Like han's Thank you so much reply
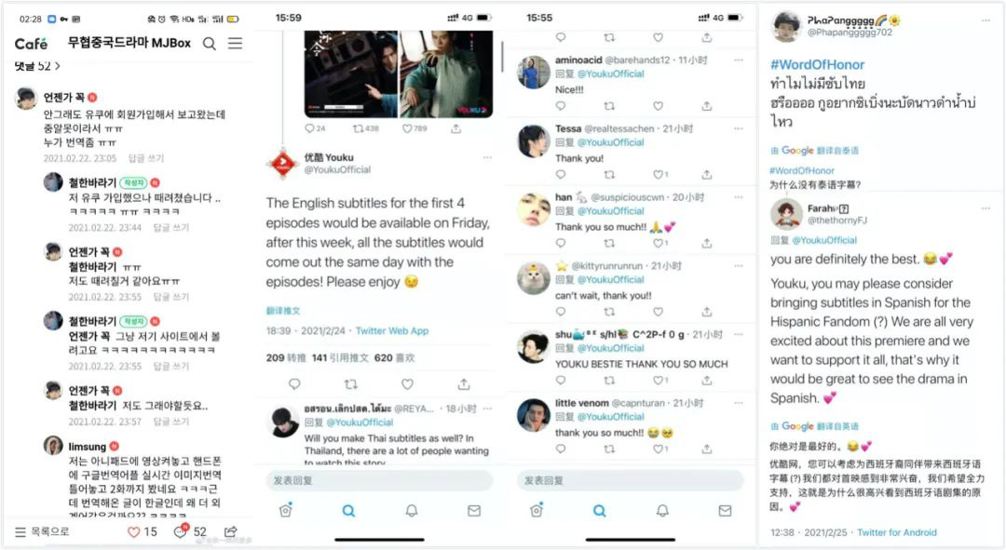1006x550 pixels. tap(658, 244)
